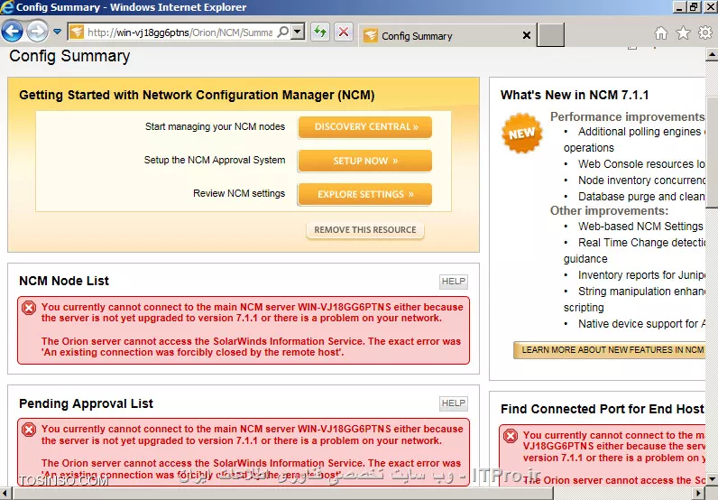Click Learn More About New Features button
Image resolution: width=718 pixels, height=500 pixels.
coord(609,350)
